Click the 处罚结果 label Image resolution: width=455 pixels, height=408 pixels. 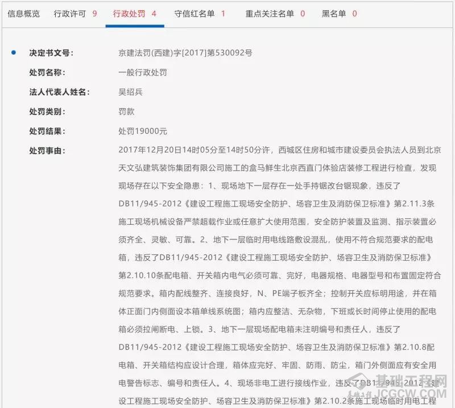click(x=47, y=131)
